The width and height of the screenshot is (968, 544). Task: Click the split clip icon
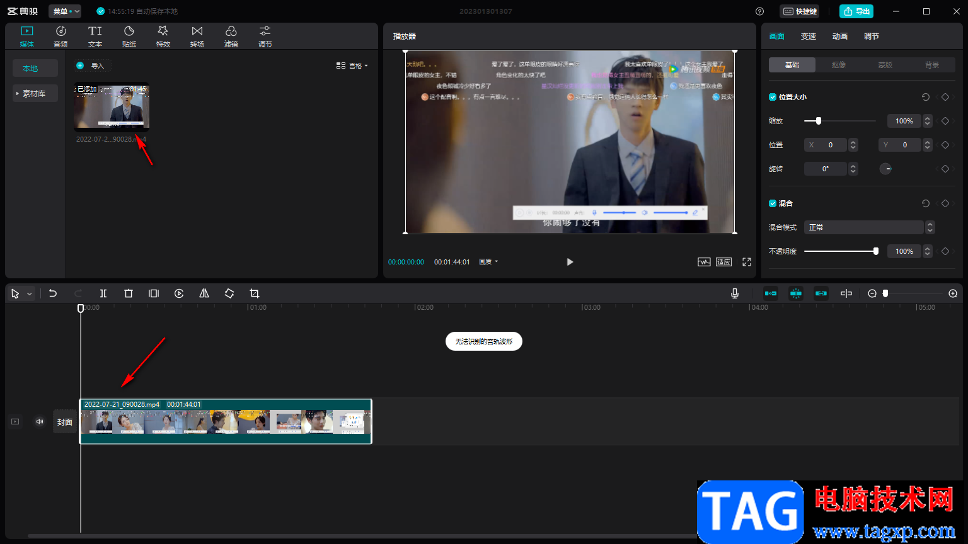pyautogui.click(x=103, y=293)
